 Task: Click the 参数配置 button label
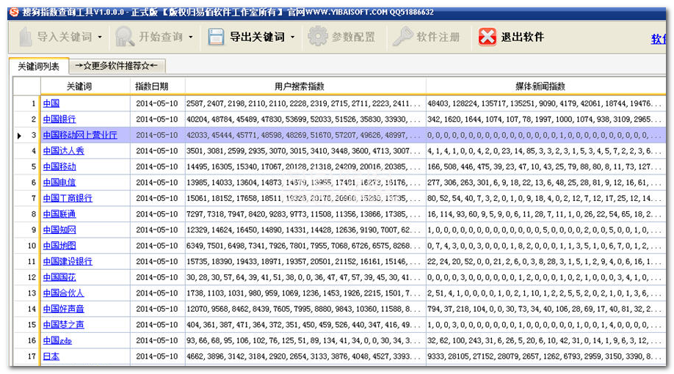[x=353, y=37]
